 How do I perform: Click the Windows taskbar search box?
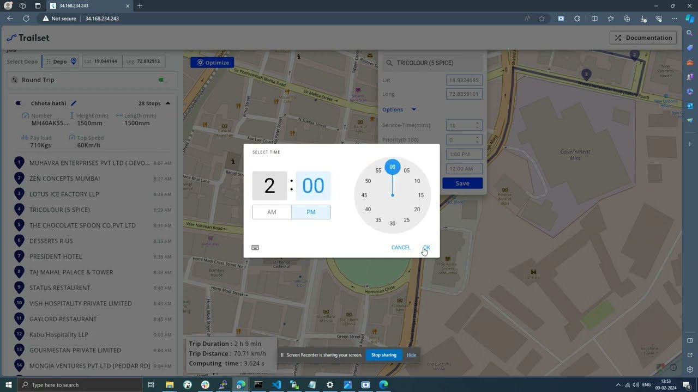pos(81,385)
